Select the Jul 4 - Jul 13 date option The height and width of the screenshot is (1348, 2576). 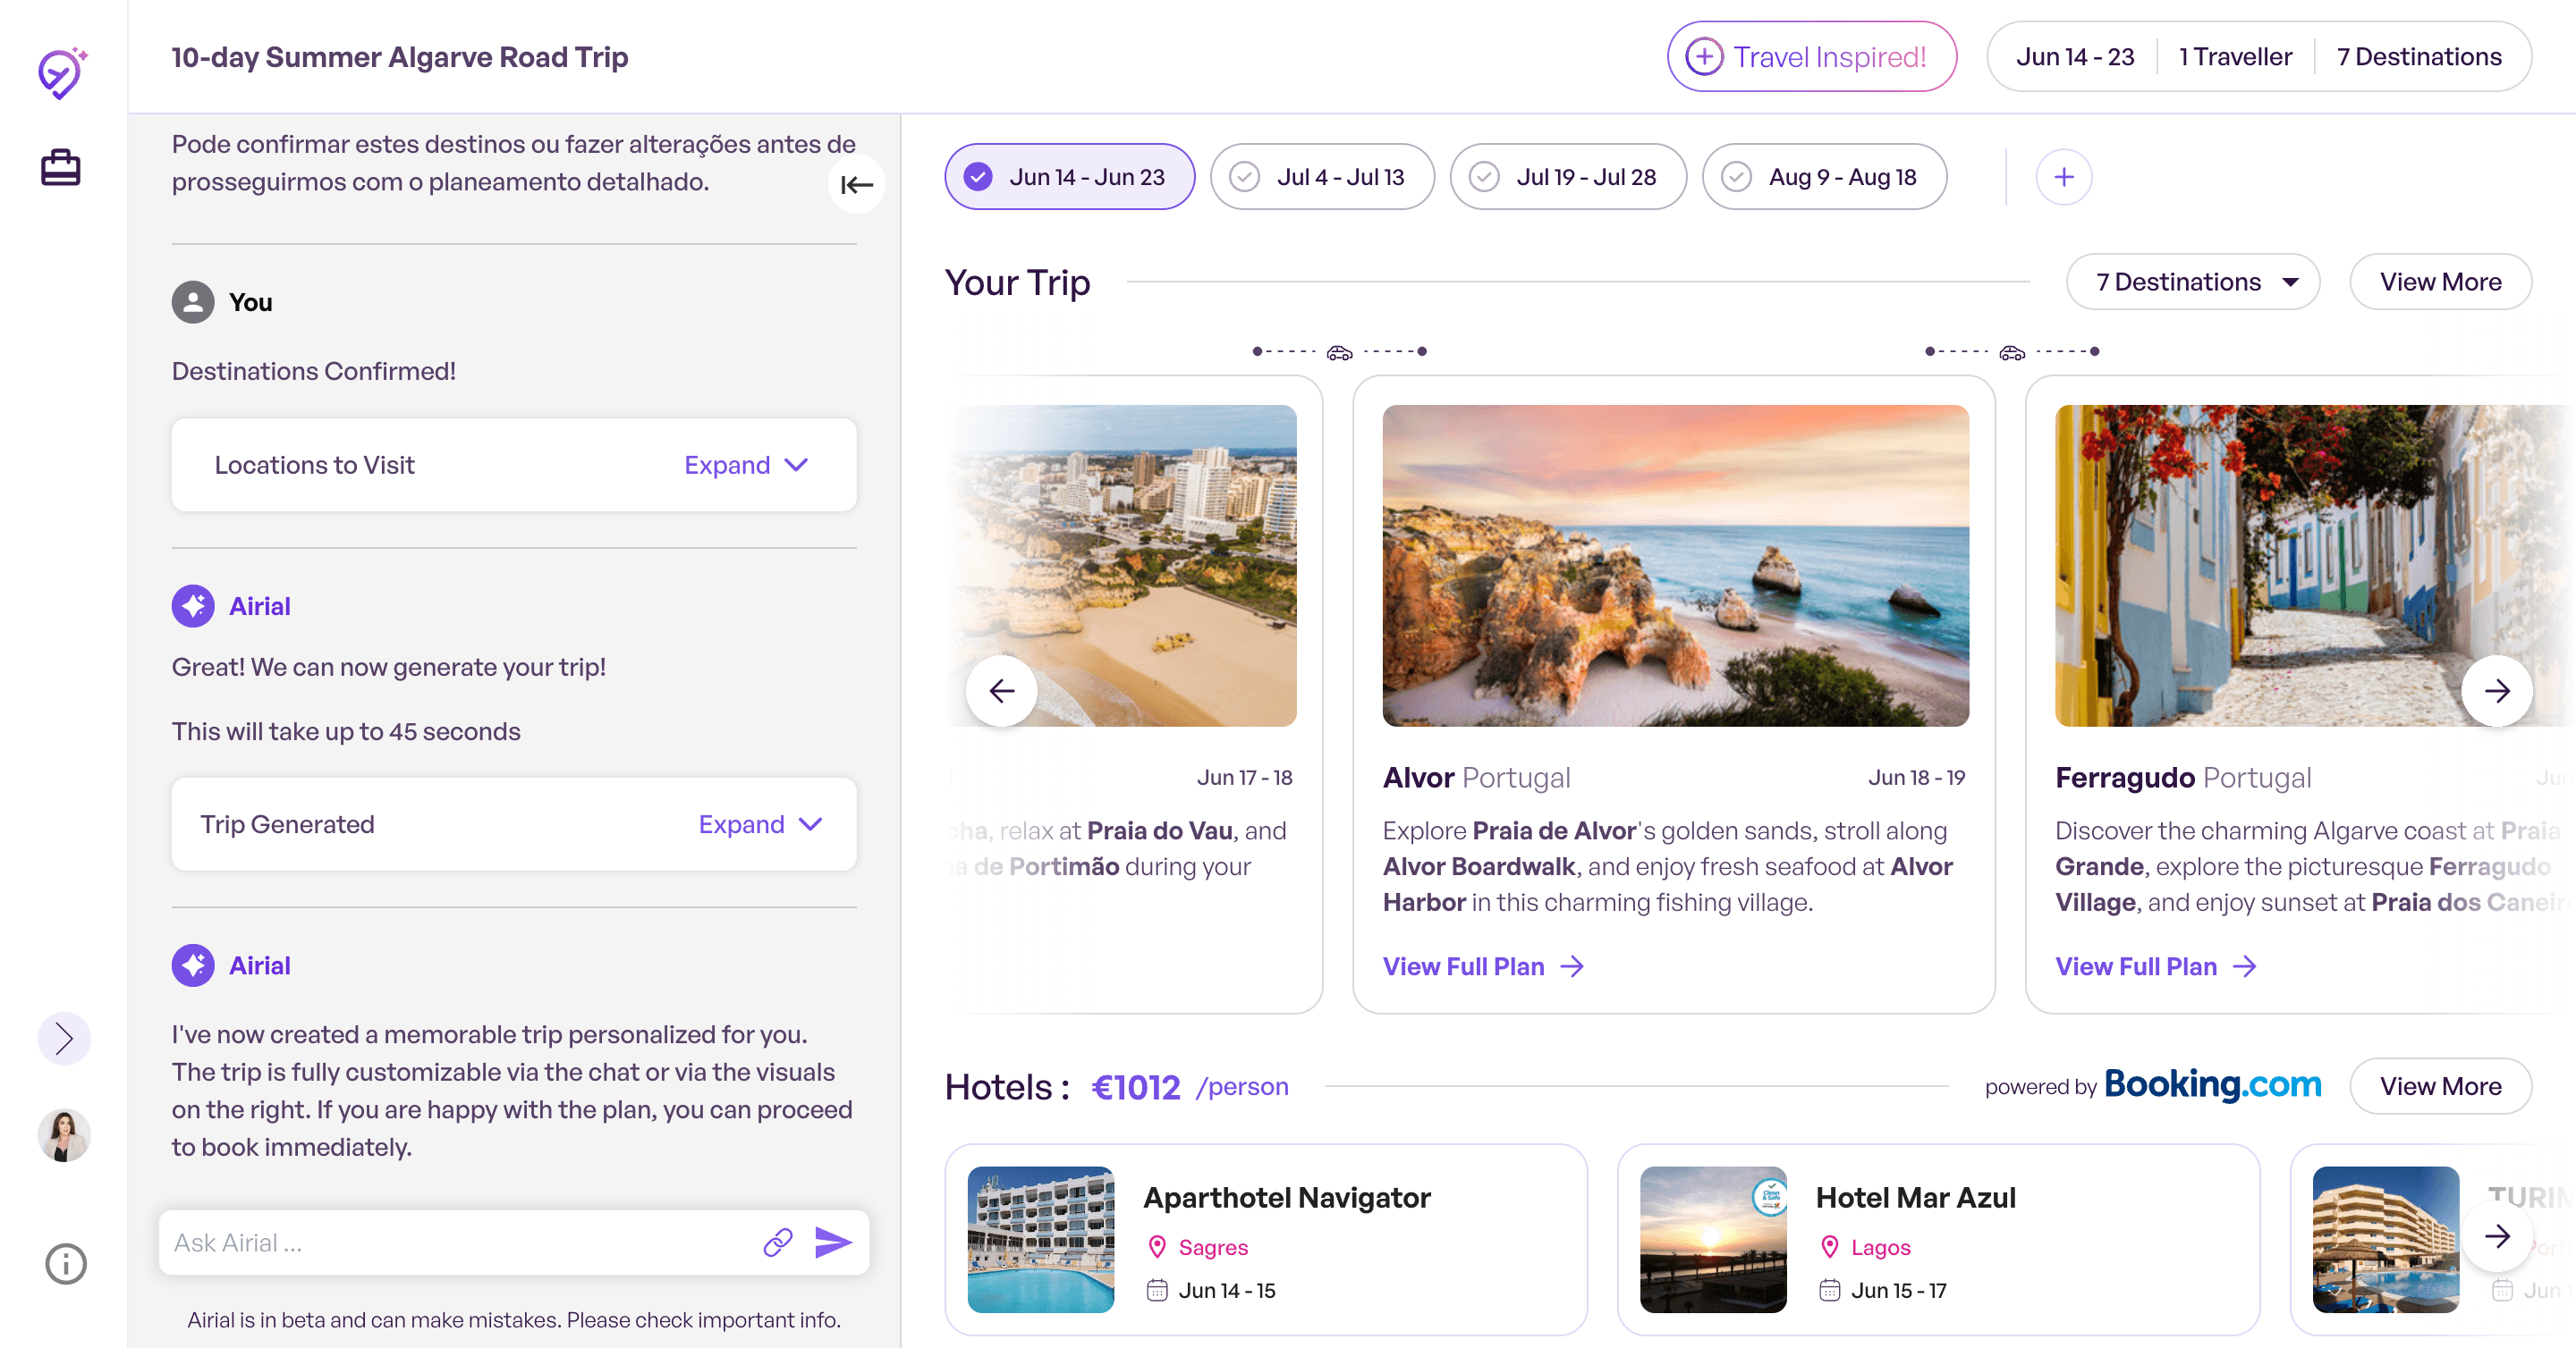1321,177
